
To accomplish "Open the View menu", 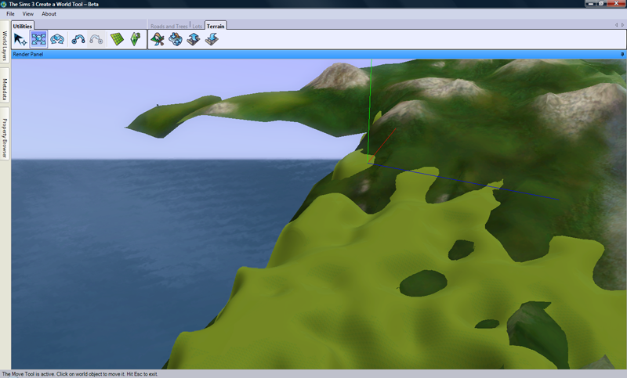I will point(28,13).
